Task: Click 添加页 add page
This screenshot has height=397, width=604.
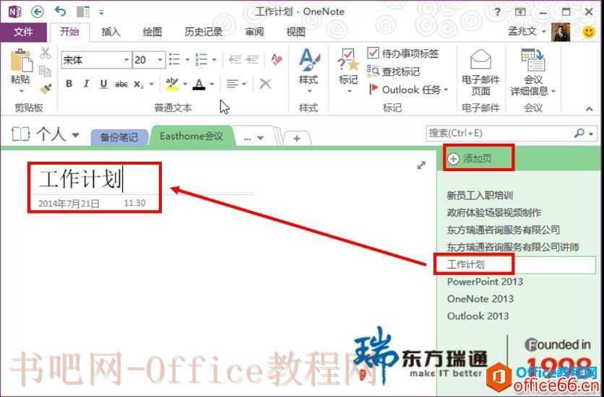Action: [470, 159]
